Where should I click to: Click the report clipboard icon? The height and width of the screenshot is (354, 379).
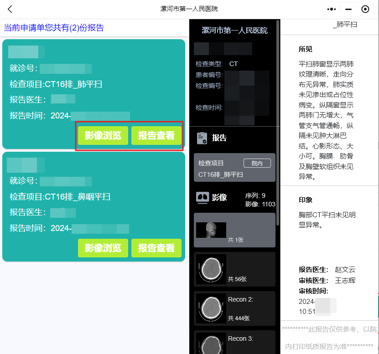click(202, 138)
